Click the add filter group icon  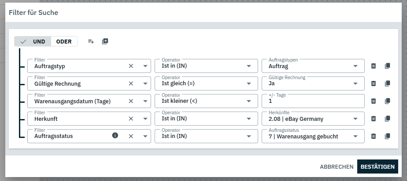tap(105, 41)
